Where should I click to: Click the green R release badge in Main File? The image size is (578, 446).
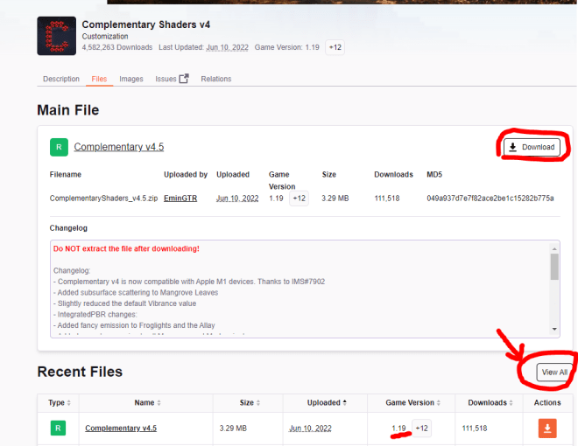pos(59,147)
